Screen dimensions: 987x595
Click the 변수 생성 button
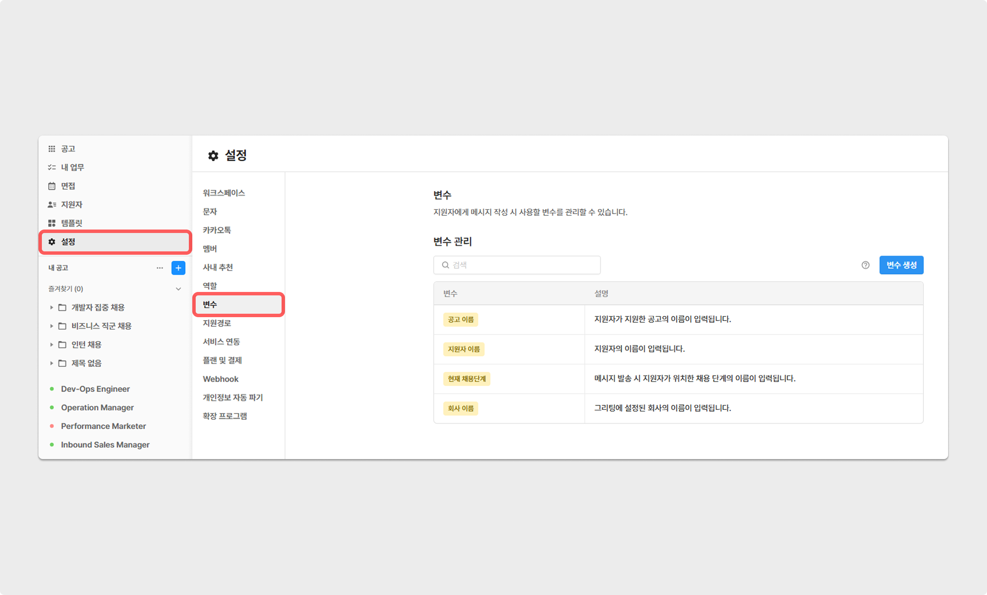click(x=901, y=265)
